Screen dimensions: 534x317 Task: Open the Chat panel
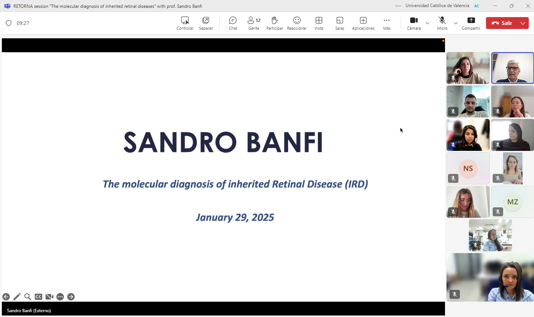click(x=233, y=23)
